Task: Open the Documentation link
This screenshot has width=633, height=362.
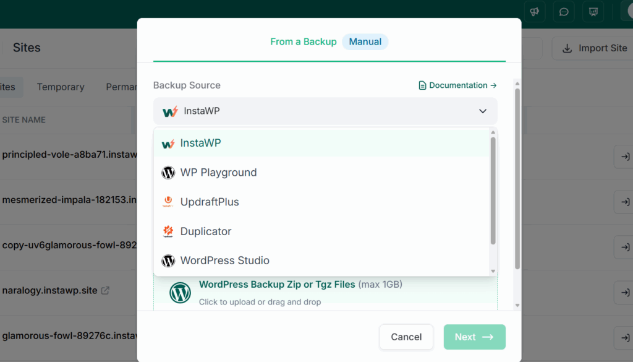Action: (457, 85)
